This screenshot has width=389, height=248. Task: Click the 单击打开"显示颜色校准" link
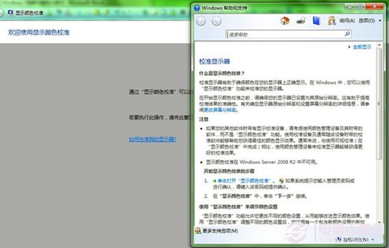coord(244,181)
